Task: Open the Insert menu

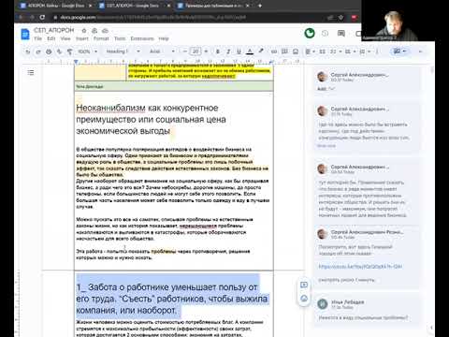Action: click(82, 38)
